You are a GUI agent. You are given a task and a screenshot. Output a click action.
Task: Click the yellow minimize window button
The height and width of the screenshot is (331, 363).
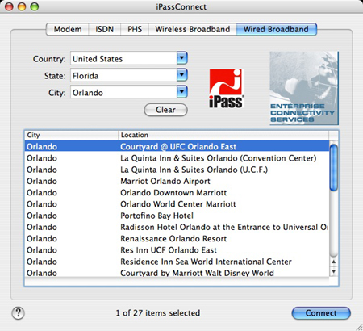pyautogui.click(x=22, y=6)
